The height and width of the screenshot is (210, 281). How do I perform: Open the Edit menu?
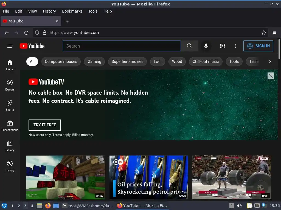point(19,11)
